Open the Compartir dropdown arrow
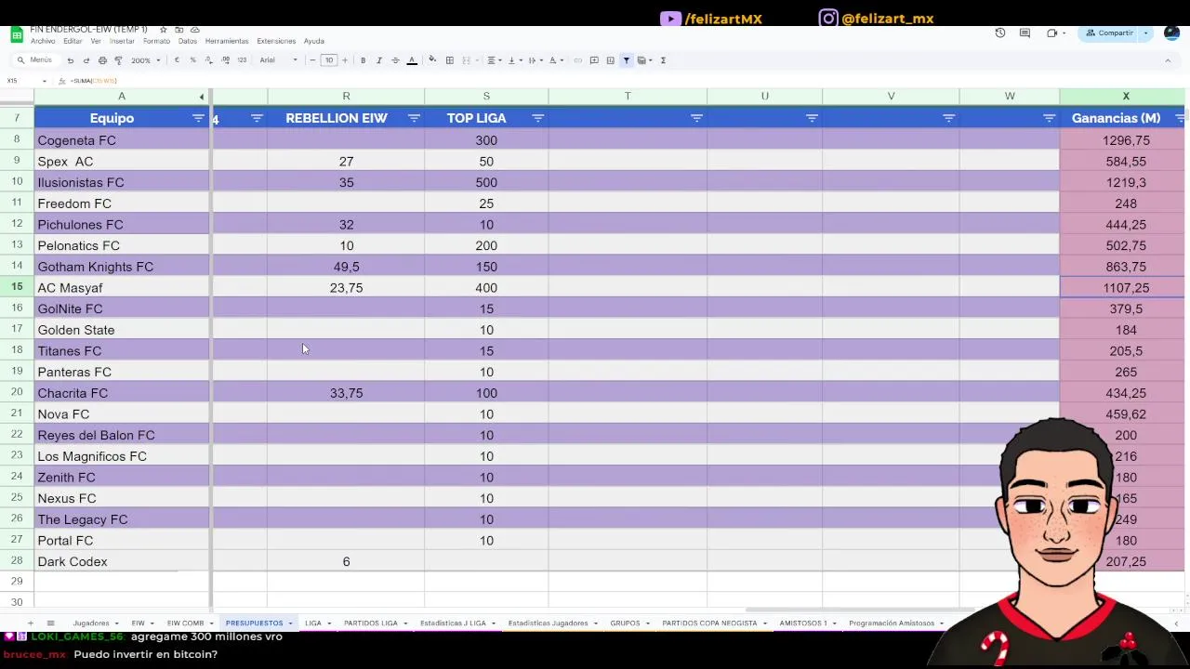Image resolution: width=1190 pixels, height=669 pixels. coord(1146,33)
